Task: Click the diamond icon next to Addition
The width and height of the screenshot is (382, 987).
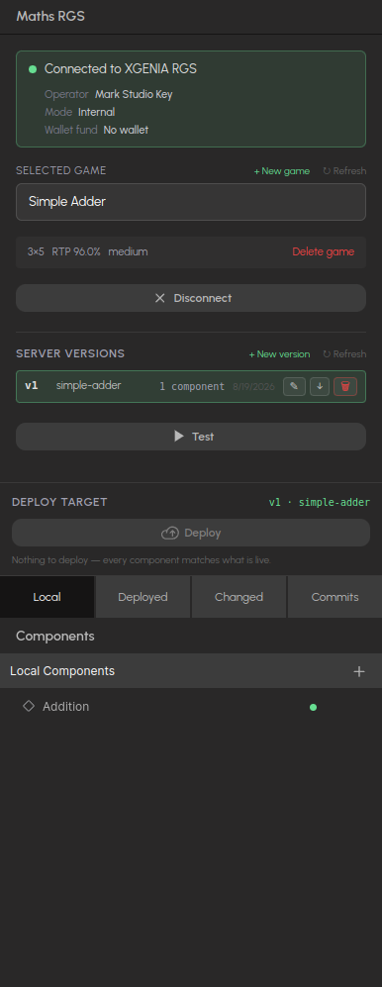Action: pos(29,706)
